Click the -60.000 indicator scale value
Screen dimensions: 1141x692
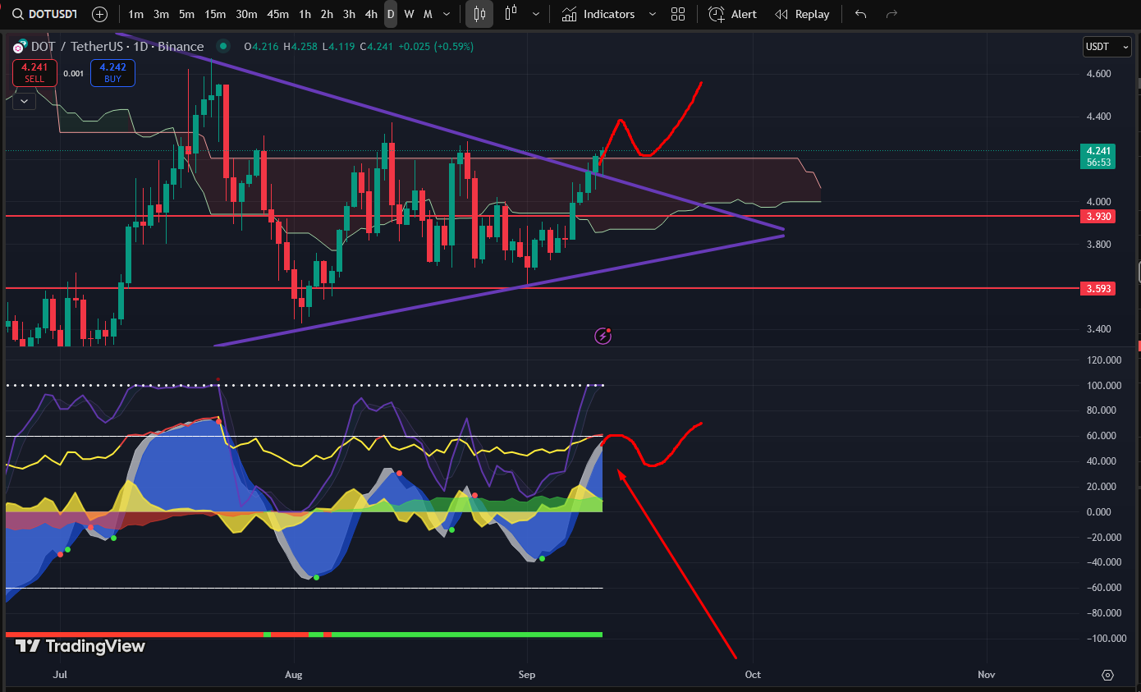(1103, 588)
